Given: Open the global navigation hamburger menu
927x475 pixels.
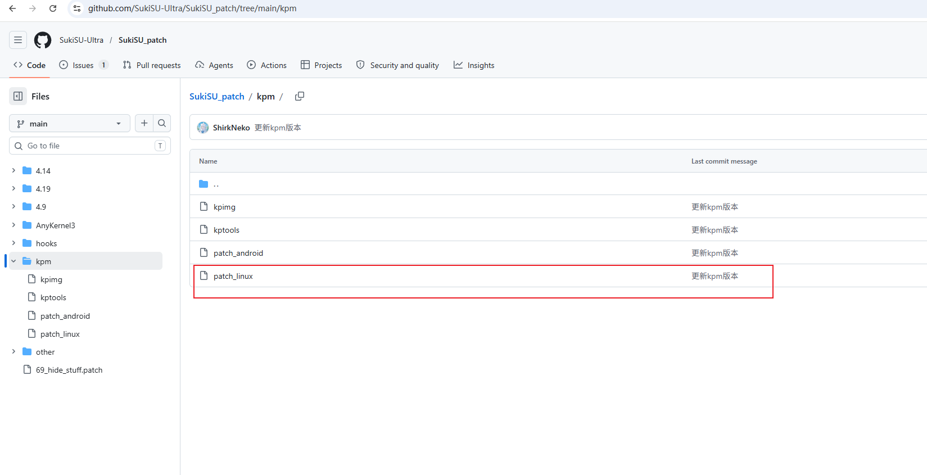Looking at the screenshot, I should point(18,40).
